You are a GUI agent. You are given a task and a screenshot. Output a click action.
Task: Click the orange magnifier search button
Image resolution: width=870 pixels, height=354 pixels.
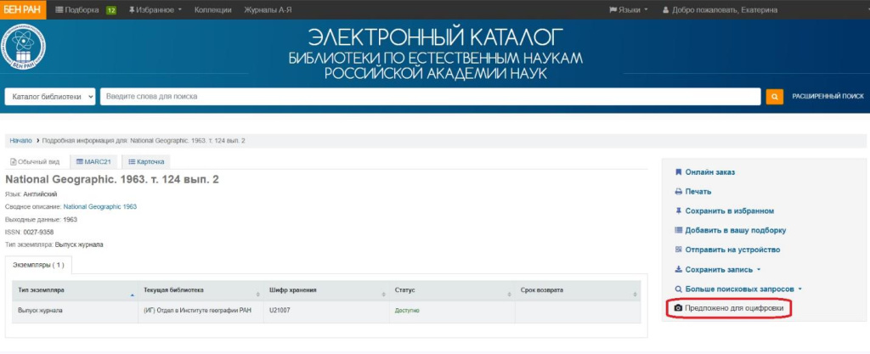coord(774,97)
